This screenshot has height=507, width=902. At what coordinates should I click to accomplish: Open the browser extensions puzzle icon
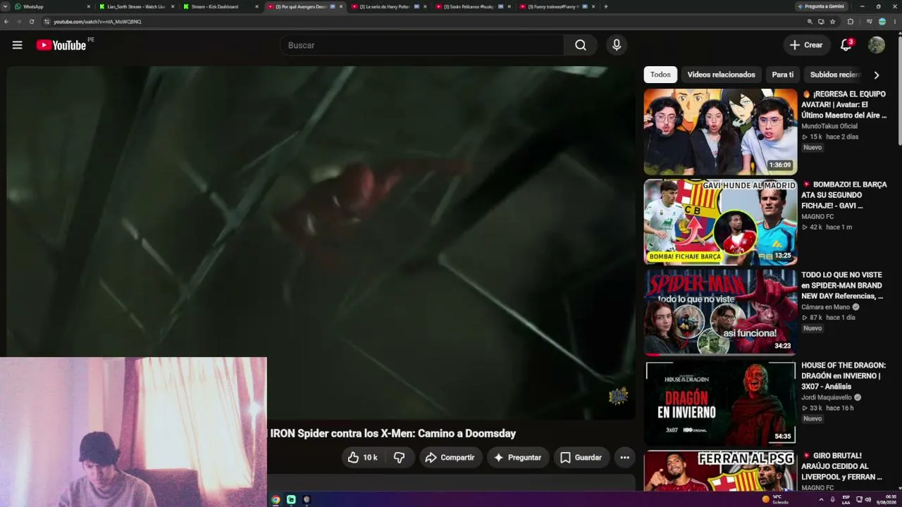(x=851, y=22)
